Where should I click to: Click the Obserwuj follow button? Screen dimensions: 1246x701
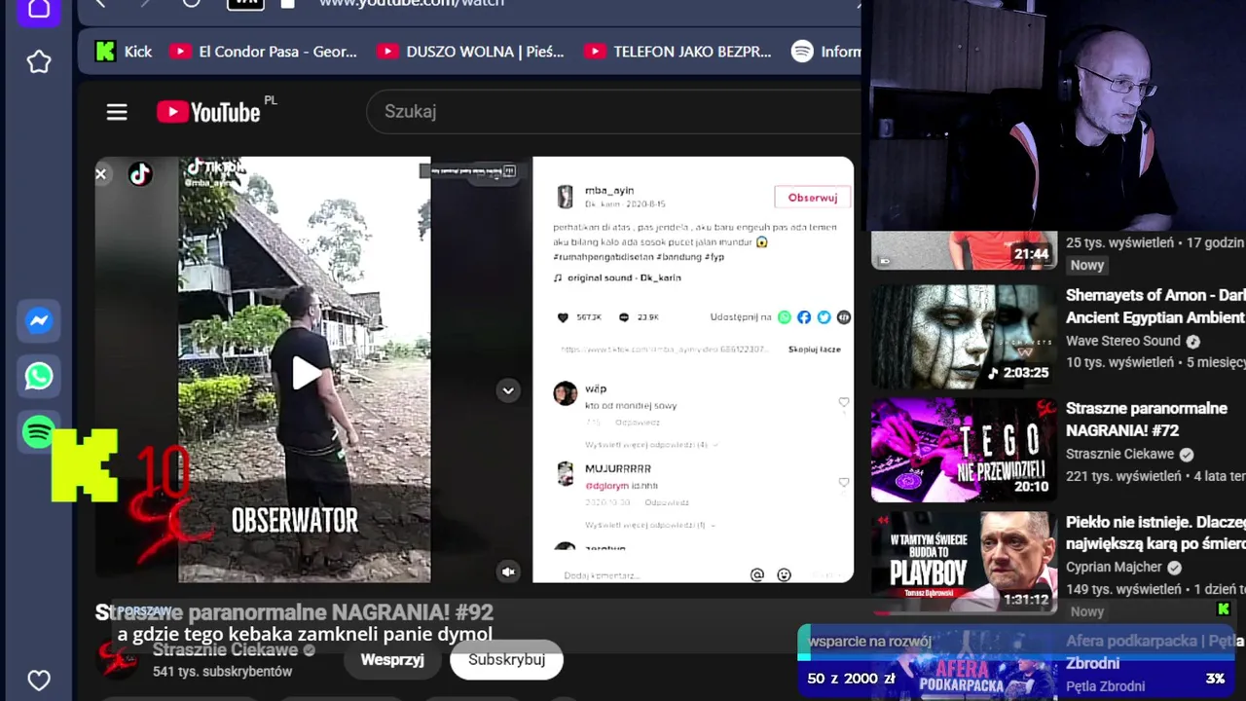pyautogui.click(x=813, y=198)
